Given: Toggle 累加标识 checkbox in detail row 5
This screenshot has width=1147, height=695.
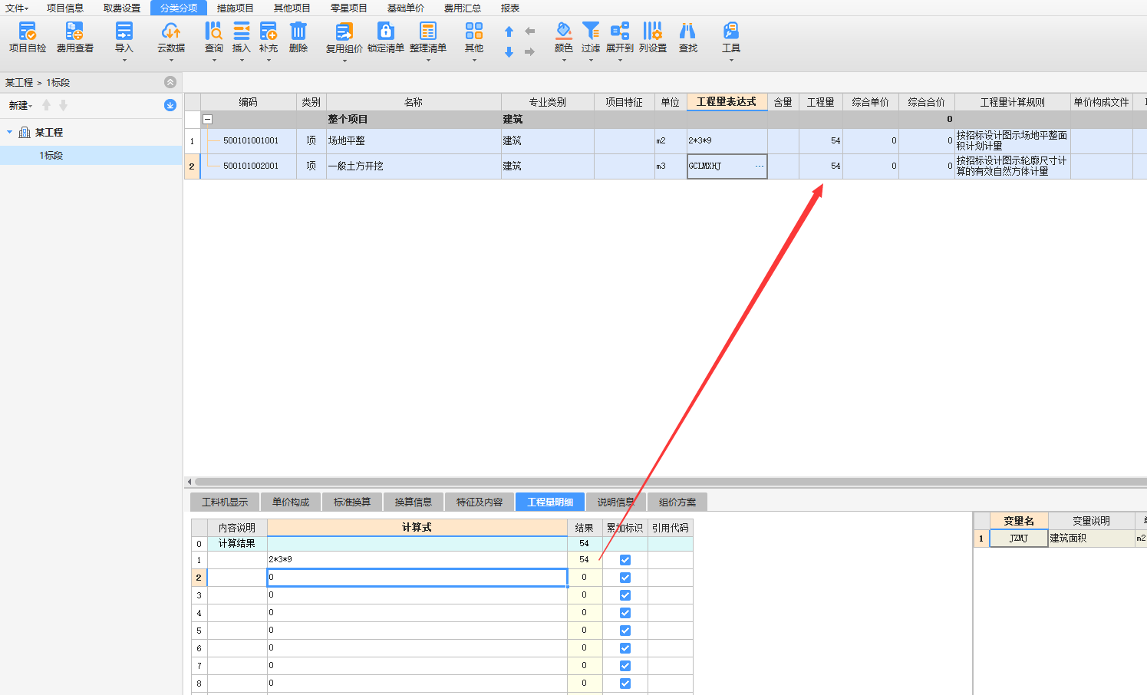Looking at the screenshot, I should point(625,631).
